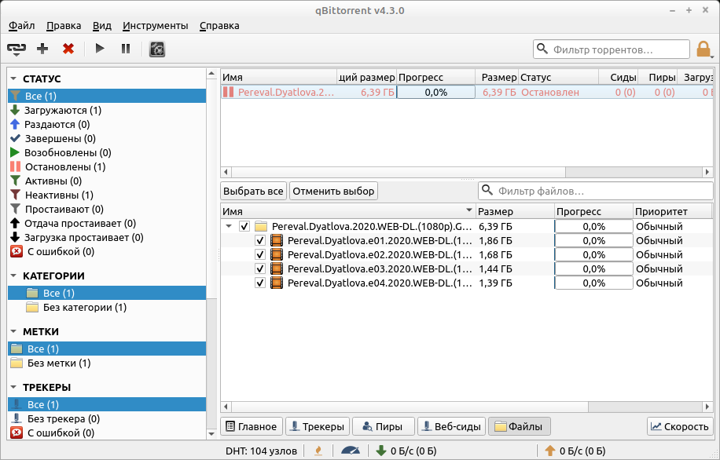Click the video file icon of e01 episode

277,240
